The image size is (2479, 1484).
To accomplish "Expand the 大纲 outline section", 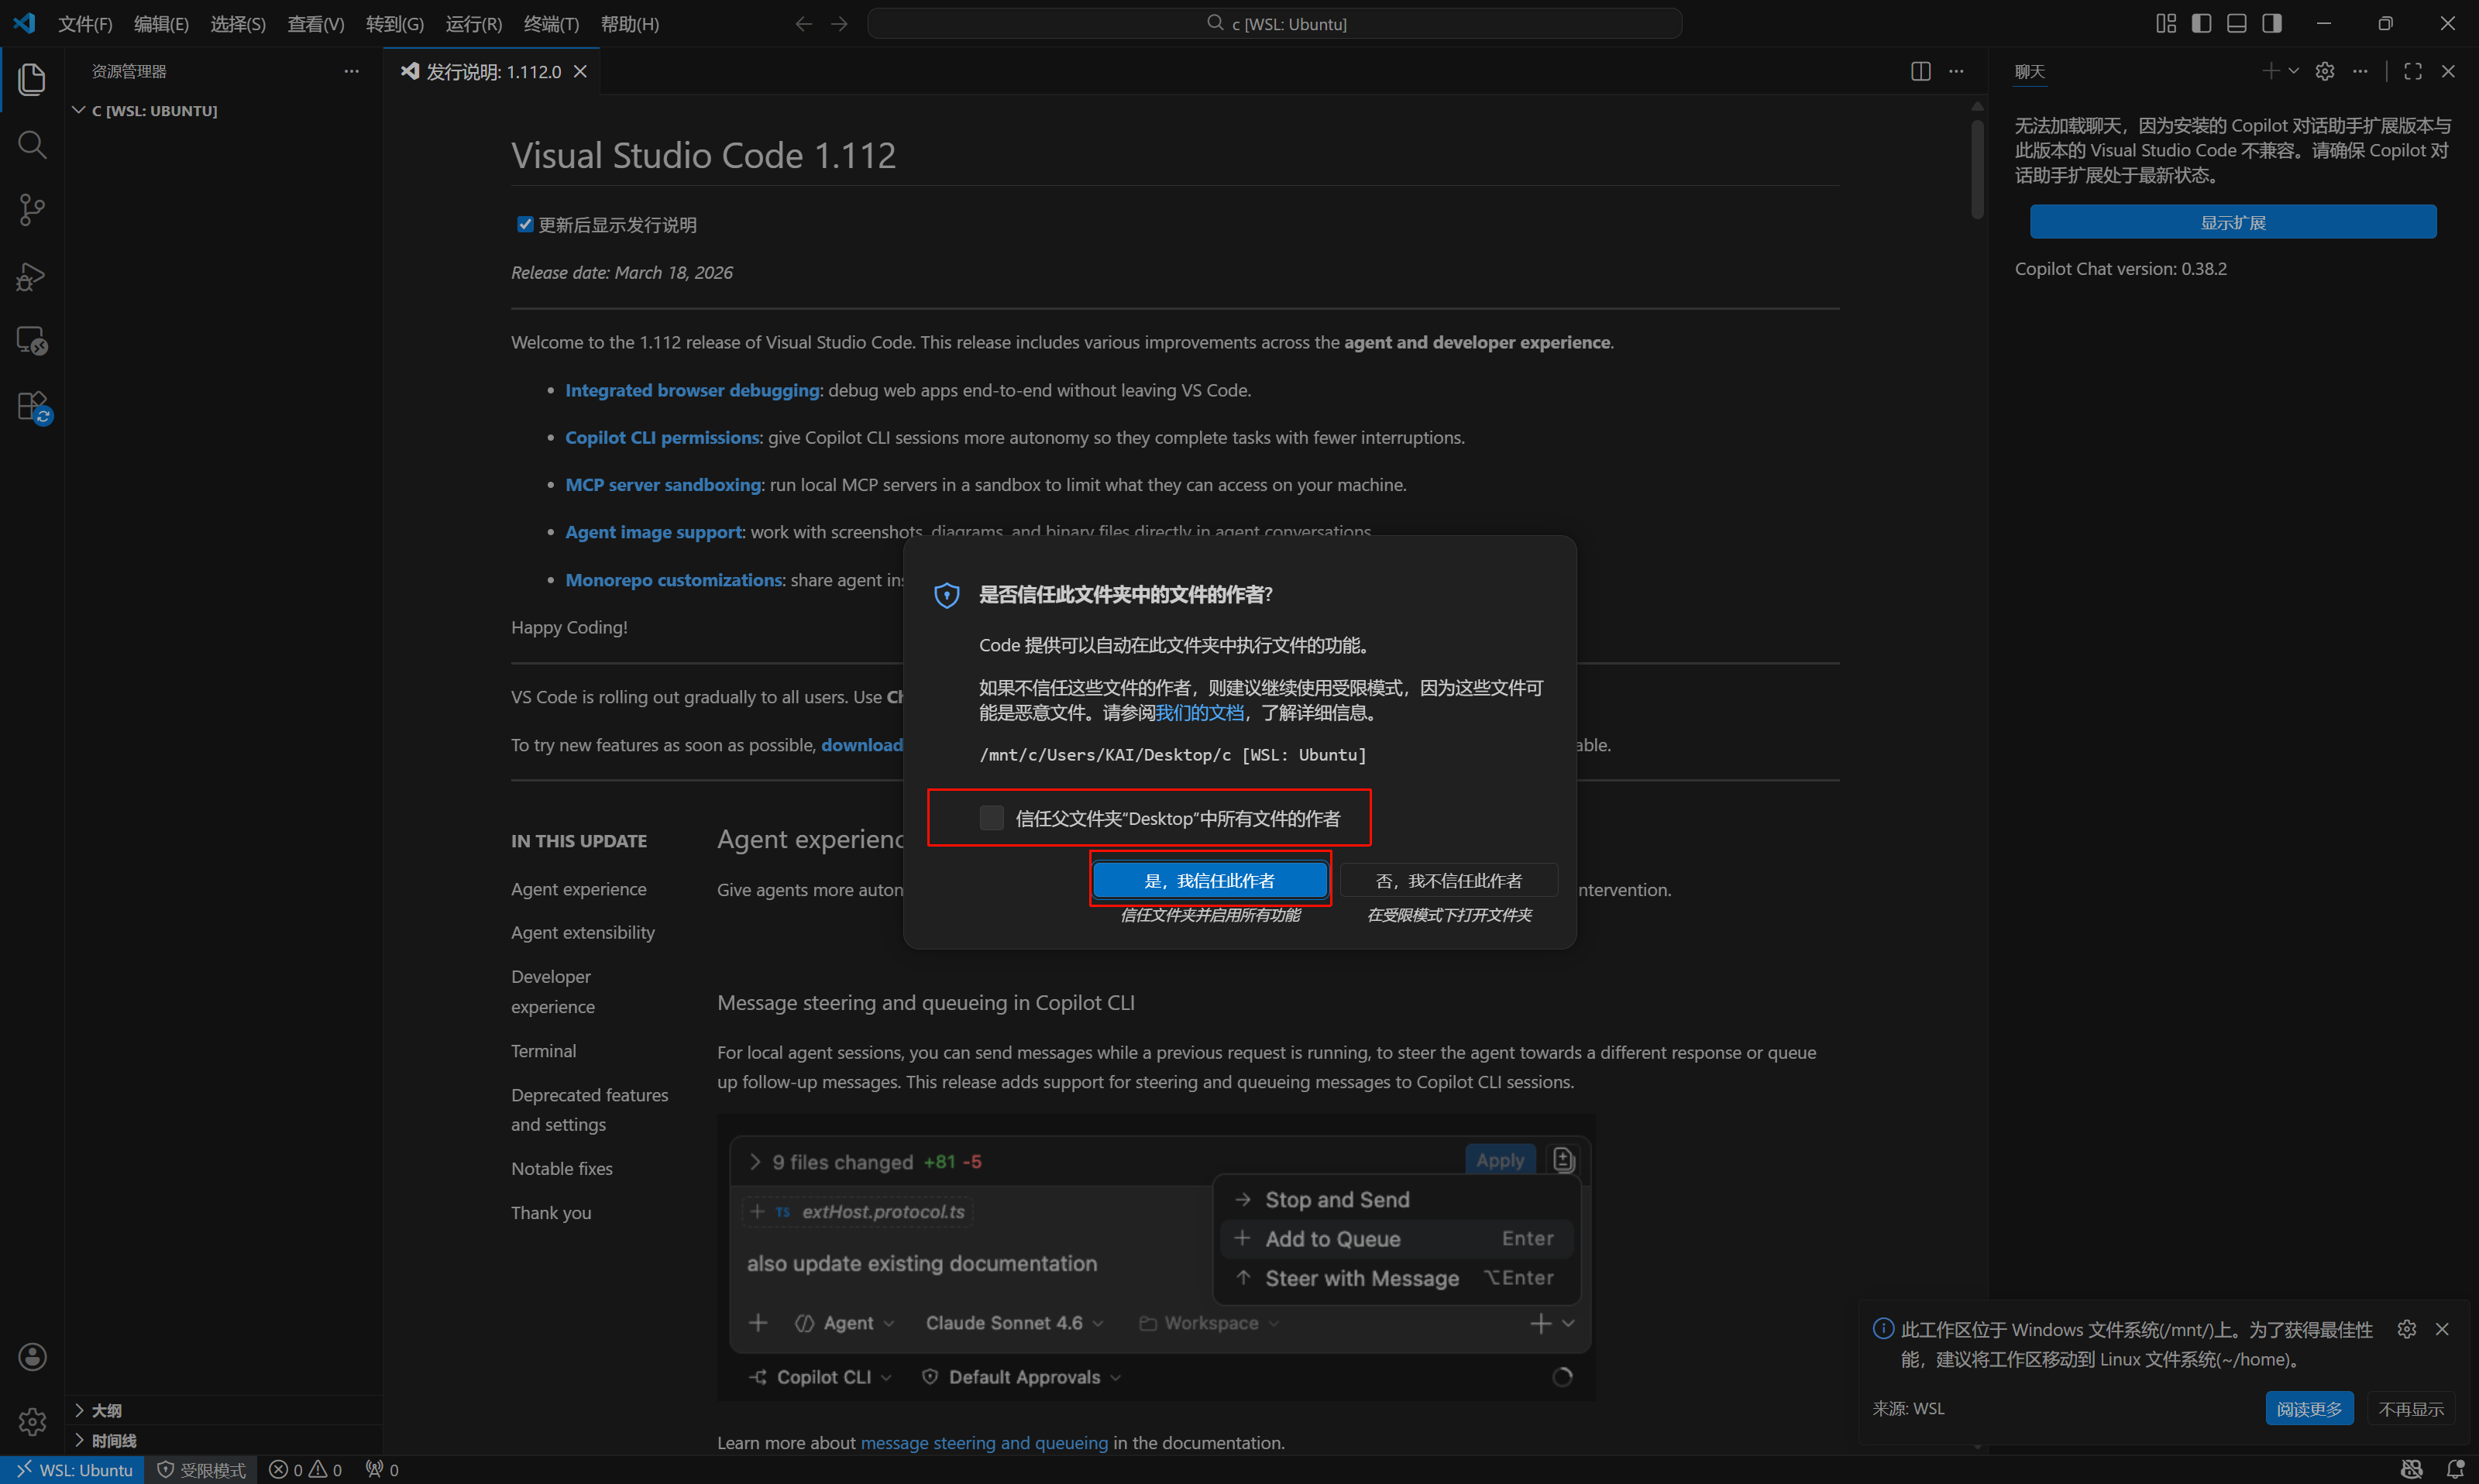I will (106, 1410).
